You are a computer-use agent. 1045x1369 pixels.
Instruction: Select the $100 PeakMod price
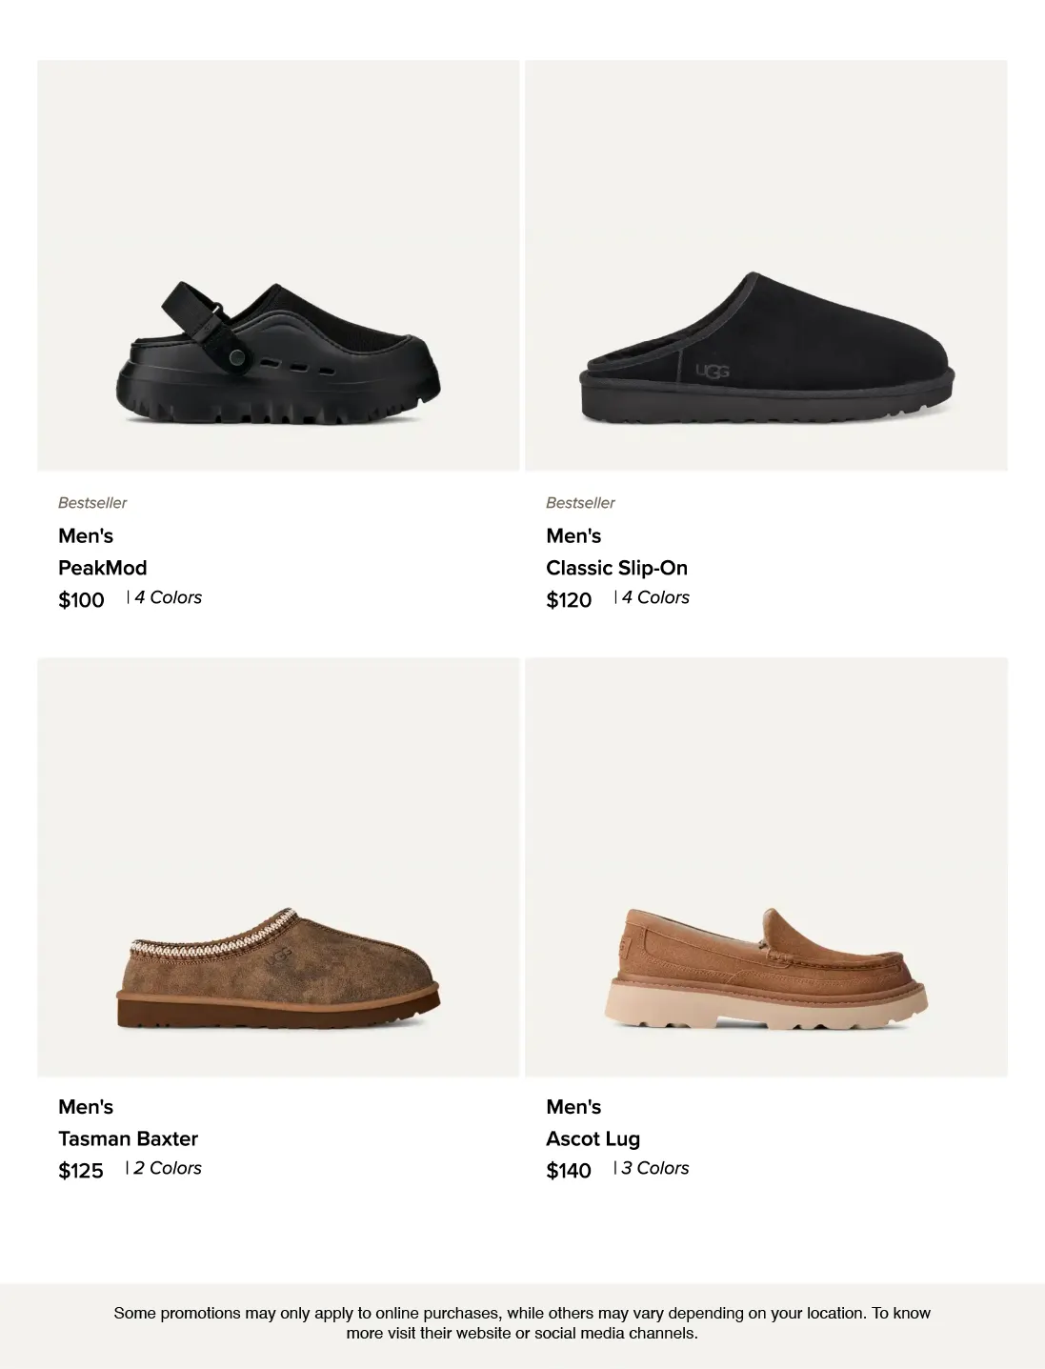pos(81,600)
